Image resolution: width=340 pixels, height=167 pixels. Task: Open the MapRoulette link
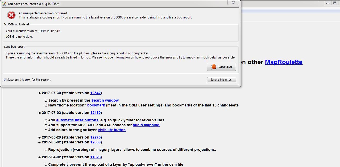(284, 62)
